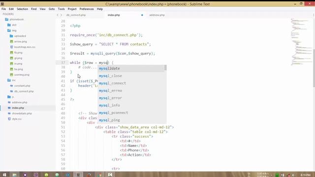
Task: Choose mysql_close from autocomplete list
Action: (x=132, y=76)
